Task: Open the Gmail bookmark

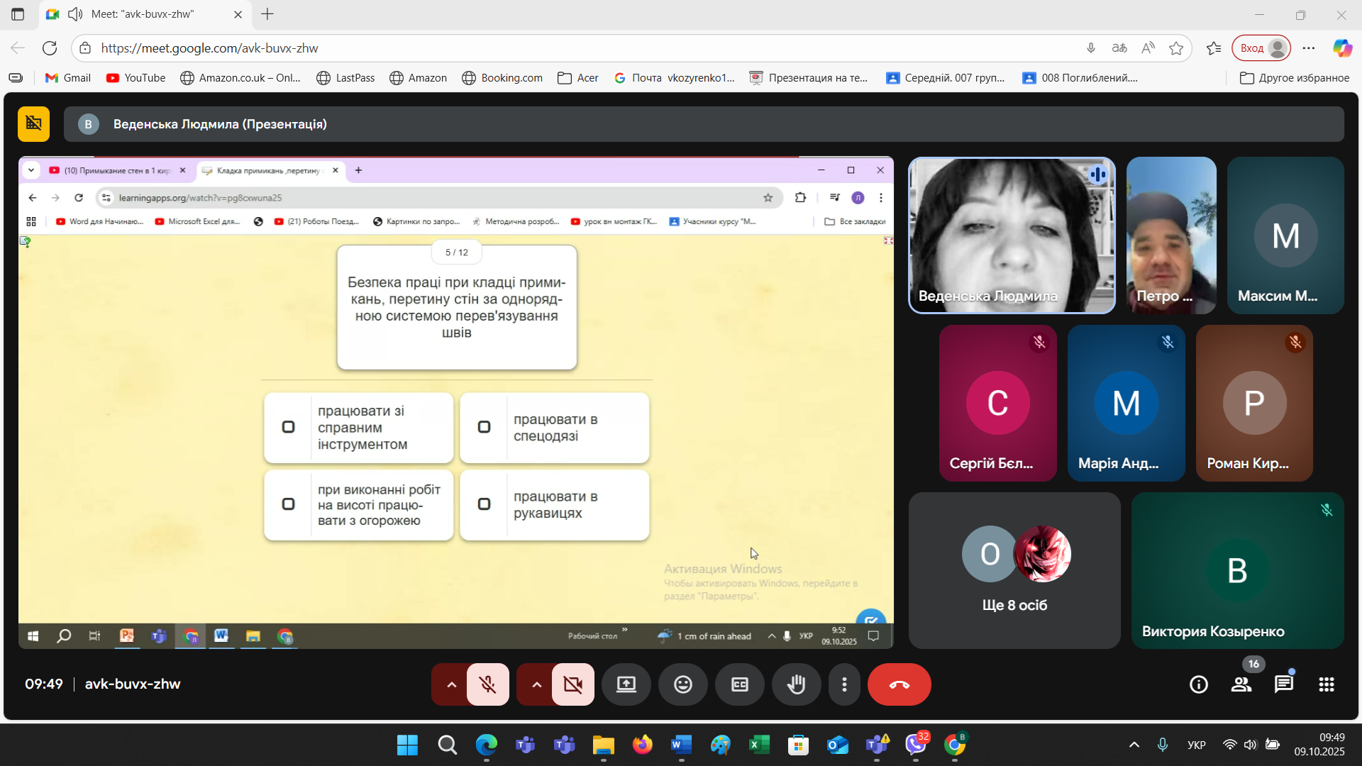Action: 68,78
